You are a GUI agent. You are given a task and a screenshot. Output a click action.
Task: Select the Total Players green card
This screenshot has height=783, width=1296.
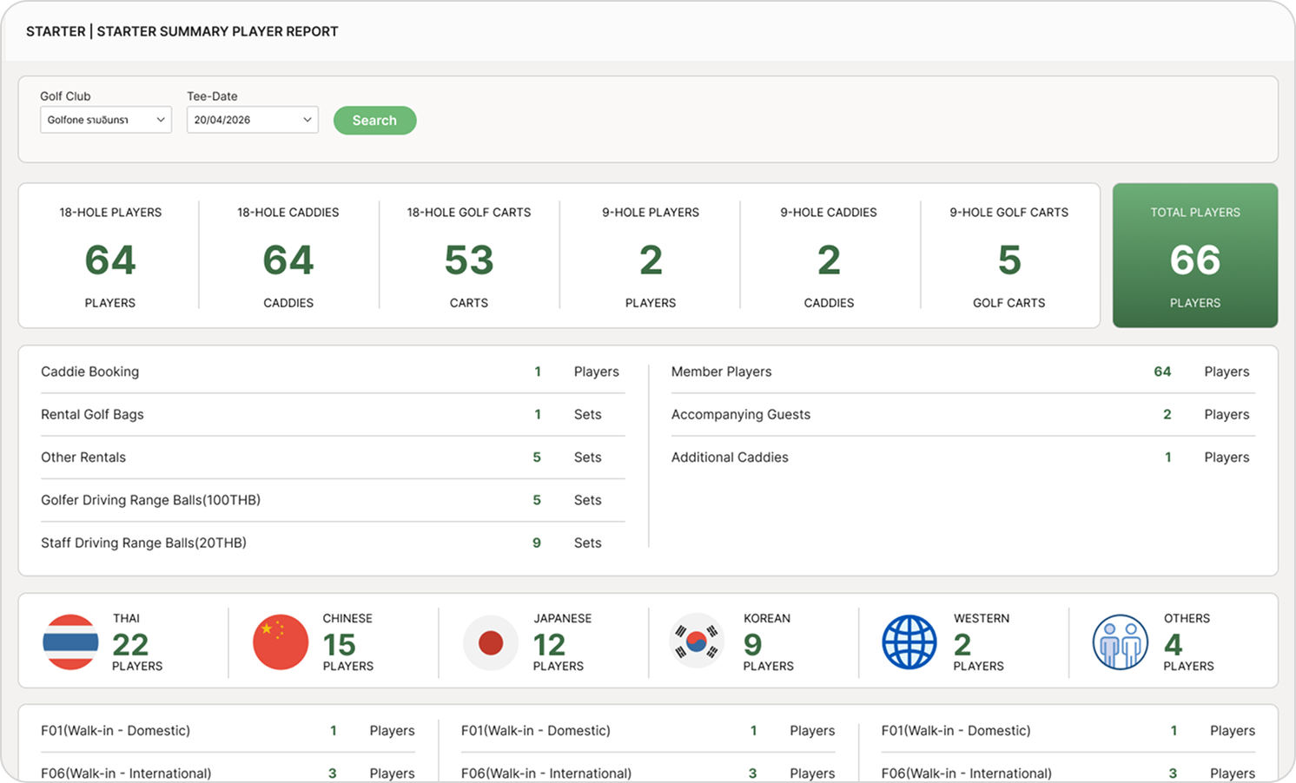pos(1195,255)
